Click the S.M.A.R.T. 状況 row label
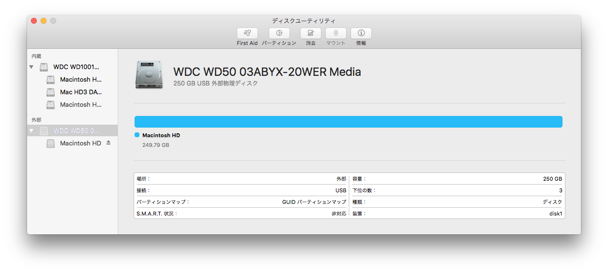 pos(157,214)
